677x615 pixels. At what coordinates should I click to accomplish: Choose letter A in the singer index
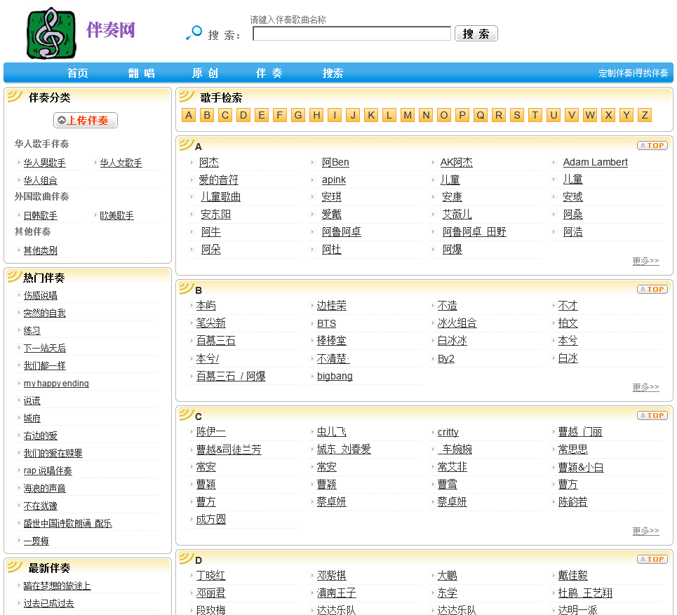click(189, 115)
